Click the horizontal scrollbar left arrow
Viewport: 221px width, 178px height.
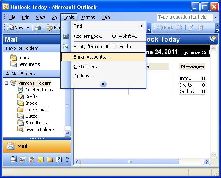(77, 162)
